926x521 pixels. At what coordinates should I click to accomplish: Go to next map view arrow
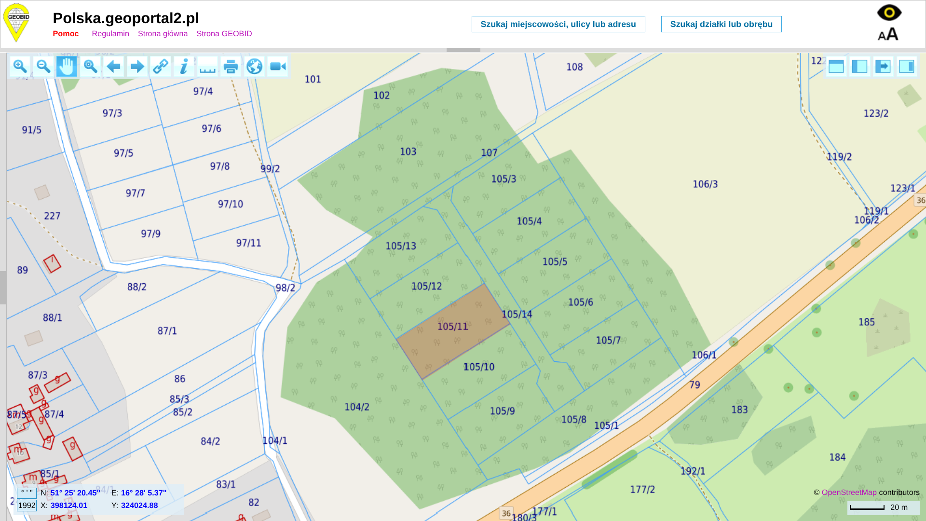[137, 67]
